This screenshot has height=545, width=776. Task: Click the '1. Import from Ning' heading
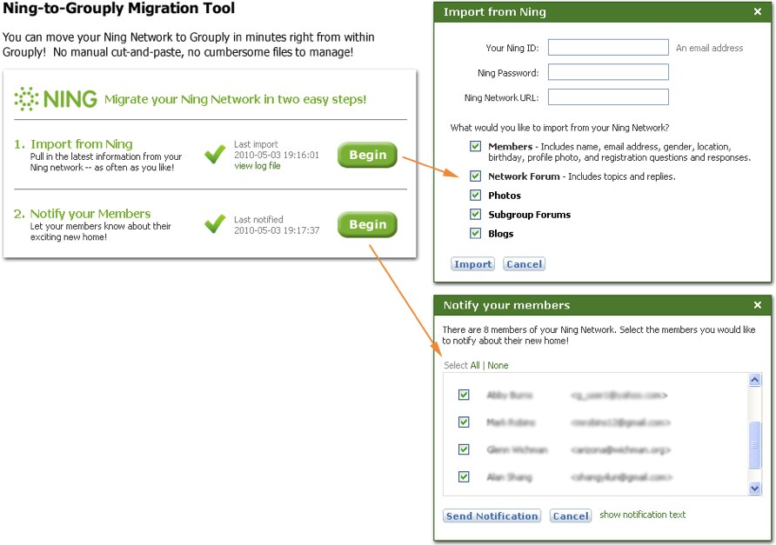73,144
